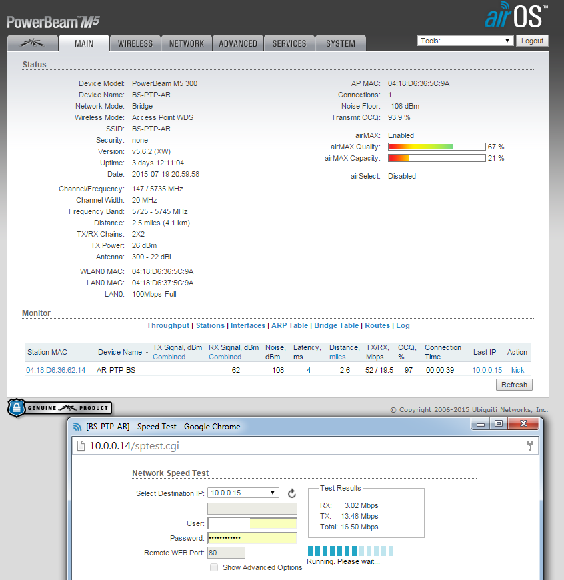Image resolution: width=564 pixels, height=580 pixels.
Task: Open the Routes monitor link
Action: point(377,325)
